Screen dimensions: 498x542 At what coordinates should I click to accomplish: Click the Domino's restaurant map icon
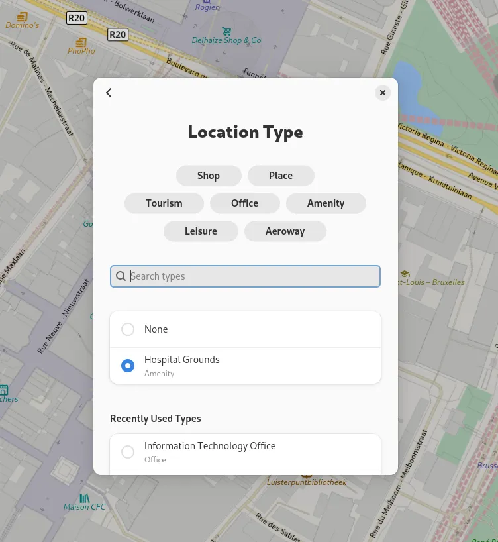[23, 16]
